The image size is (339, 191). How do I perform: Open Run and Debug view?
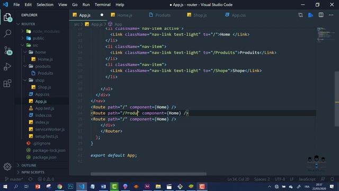pos(7,67)
